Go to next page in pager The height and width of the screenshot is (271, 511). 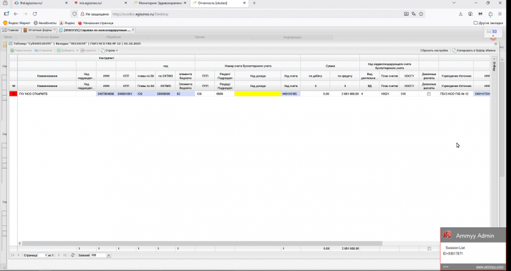[59, 255]
